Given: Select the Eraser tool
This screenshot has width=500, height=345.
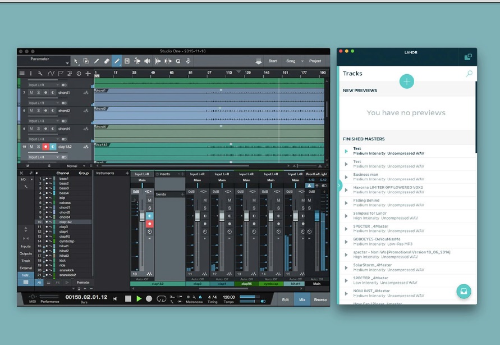Looking at the screenshot, I should click(x=107, y=61).
